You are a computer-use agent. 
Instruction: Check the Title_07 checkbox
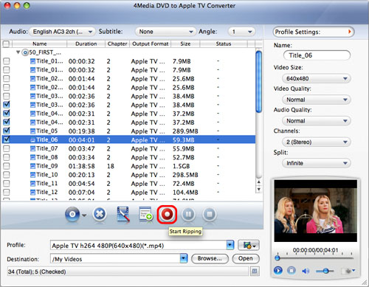pyautogui.click(x=7, y=148)
